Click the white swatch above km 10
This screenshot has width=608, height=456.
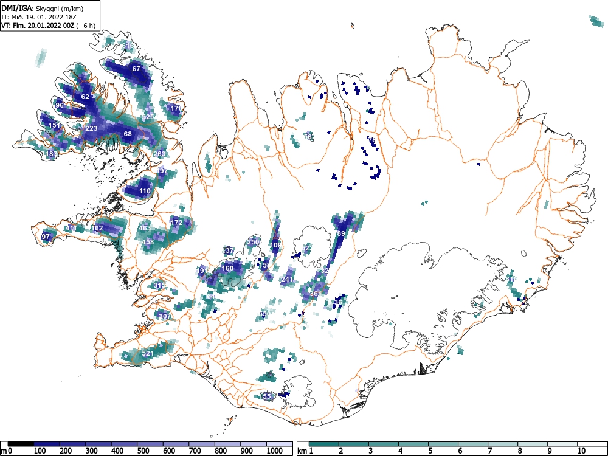(x=592, y=444)
